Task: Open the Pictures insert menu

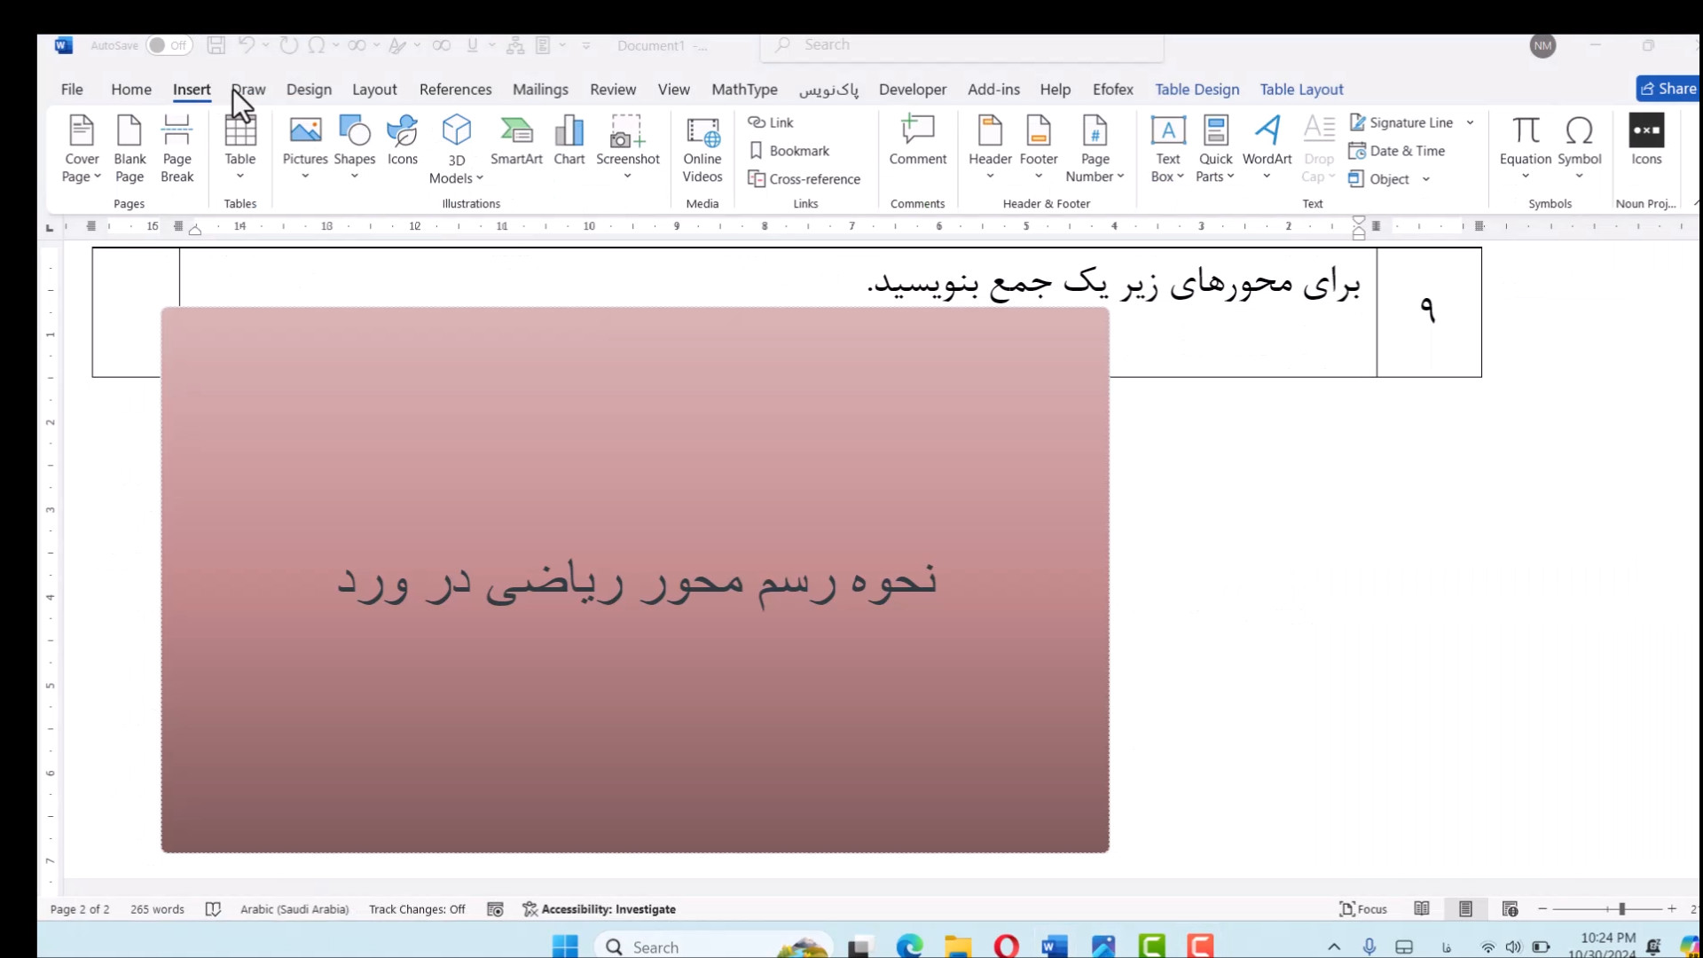Action: 305,147
